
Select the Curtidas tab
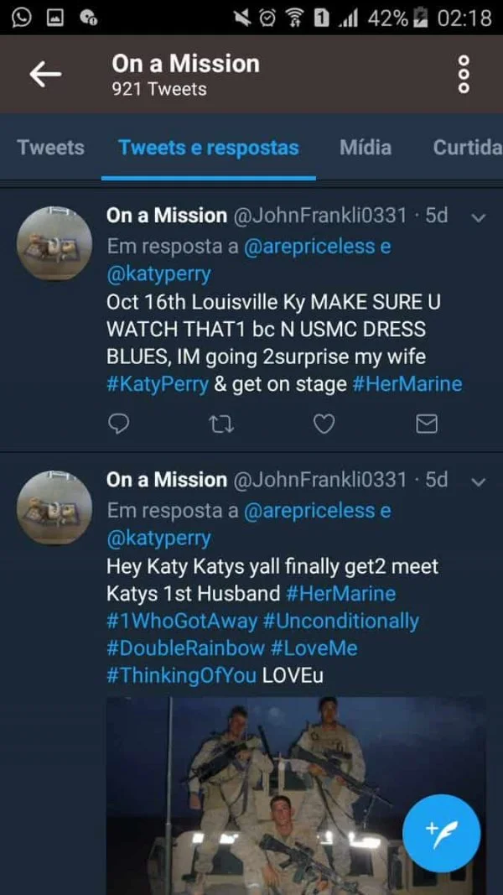(466, 148)
